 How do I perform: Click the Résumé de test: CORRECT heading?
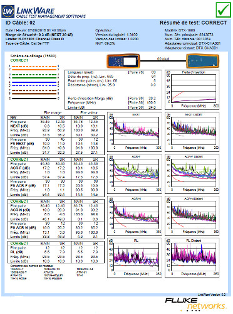tap(194, 23)
